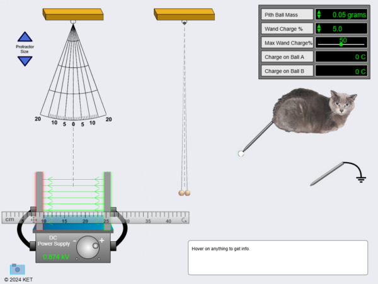This screenshot has width=378, height=284.
Task: Decrease wand charge percent stepper
Action: pos(319,31)
